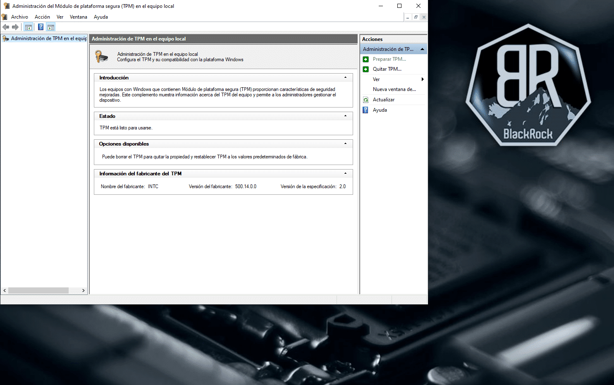614x385 pixels.
Task: Click the status text 'TPM está listo para usarse.'
Action: coord(126,128)
